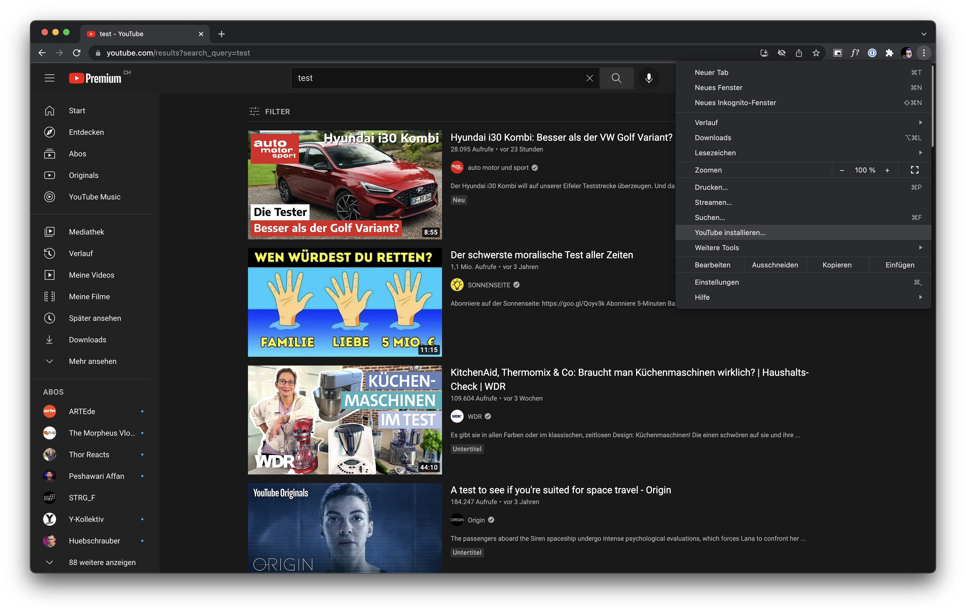Expand 88 weitere anzeigen subscriptions

[102, 562]
